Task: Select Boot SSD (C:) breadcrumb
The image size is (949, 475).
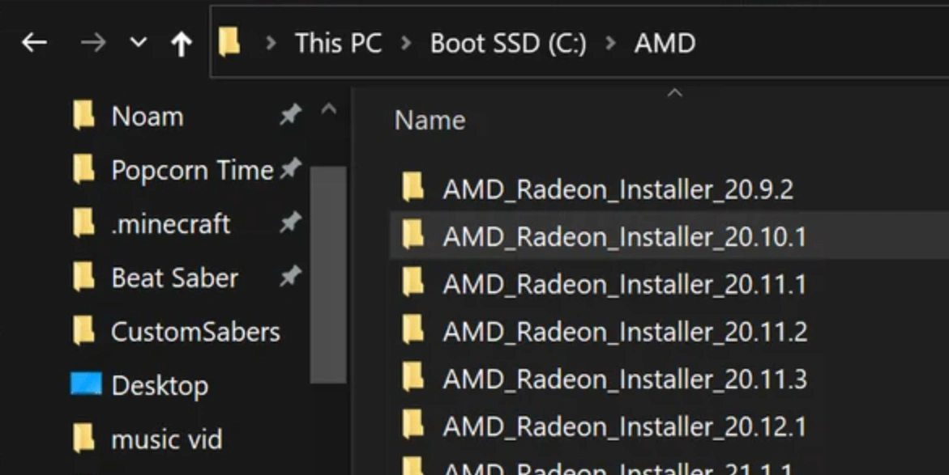Action: 508,43
